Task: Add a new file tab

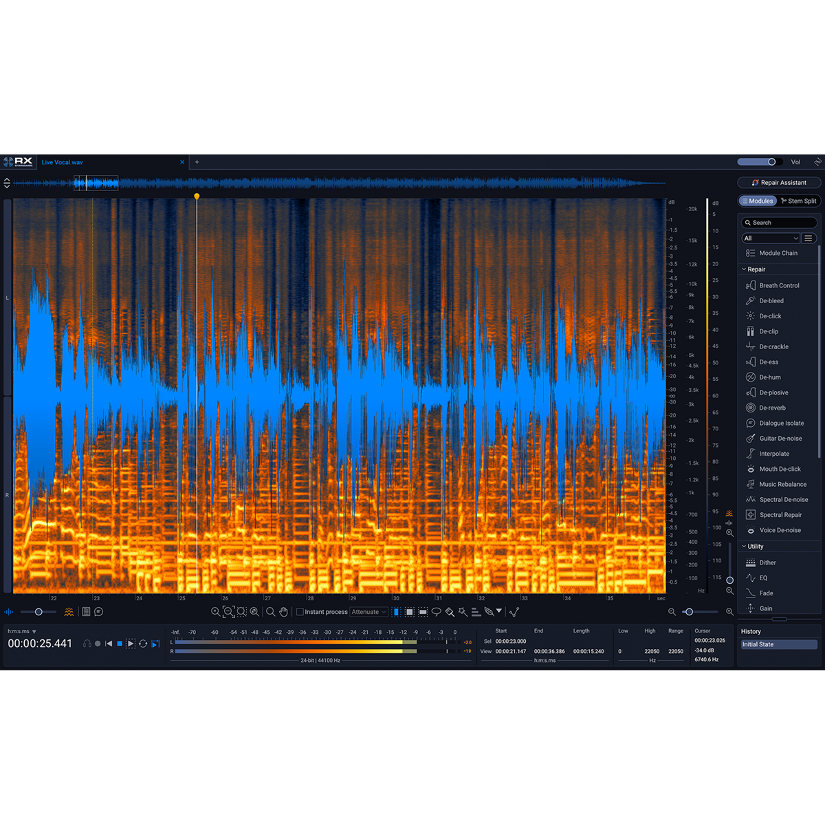Action: [x=197, y=162]
